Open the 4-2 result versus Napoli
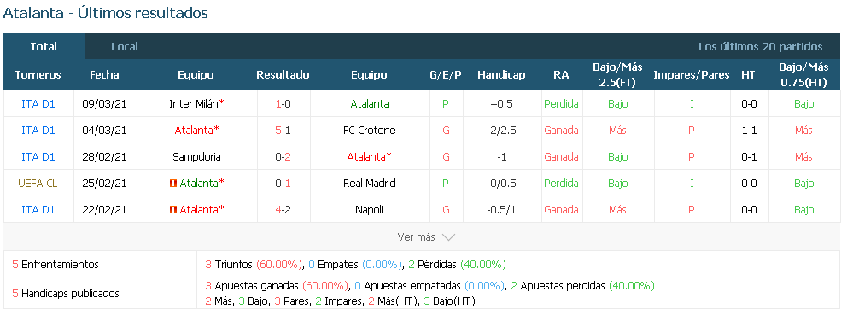The width and height of the screenshot is (853, 321). [283, 209]
